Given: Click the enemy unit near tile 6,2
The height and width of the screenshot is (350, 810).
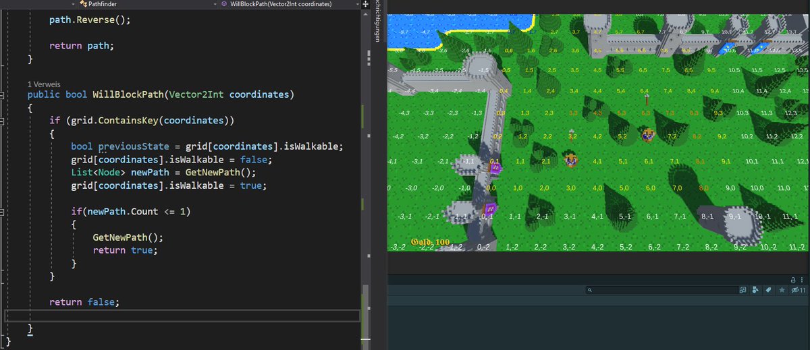Looking at the screenshot, I should [648, 134].
